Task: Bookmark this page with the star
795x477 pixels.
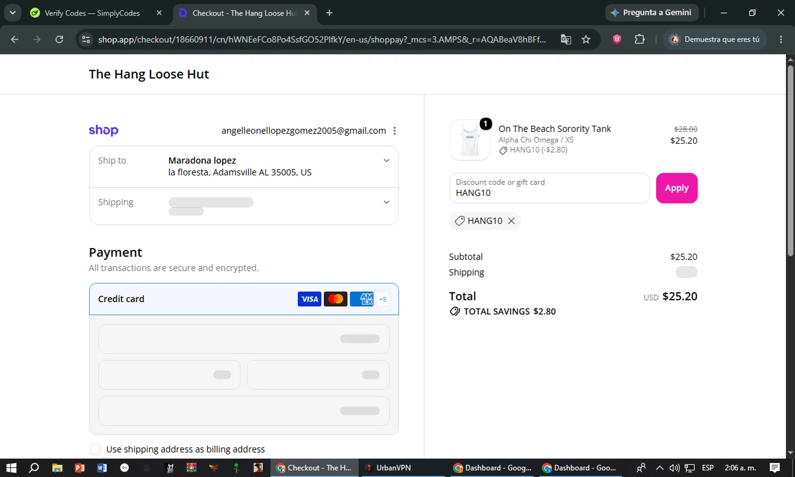Action: tap(586, 39)
